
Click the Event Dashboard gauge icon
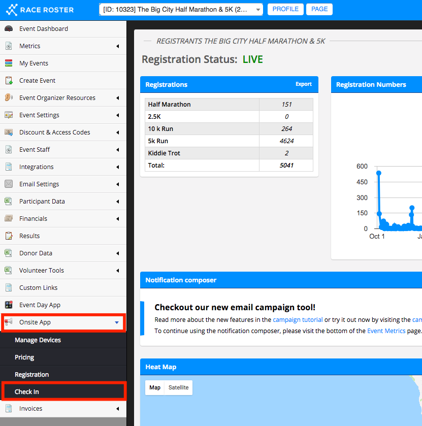(9, 29)
